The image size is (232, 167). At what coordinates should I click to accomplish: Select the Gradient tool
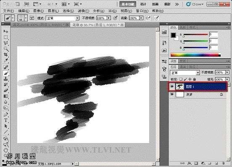5,96
